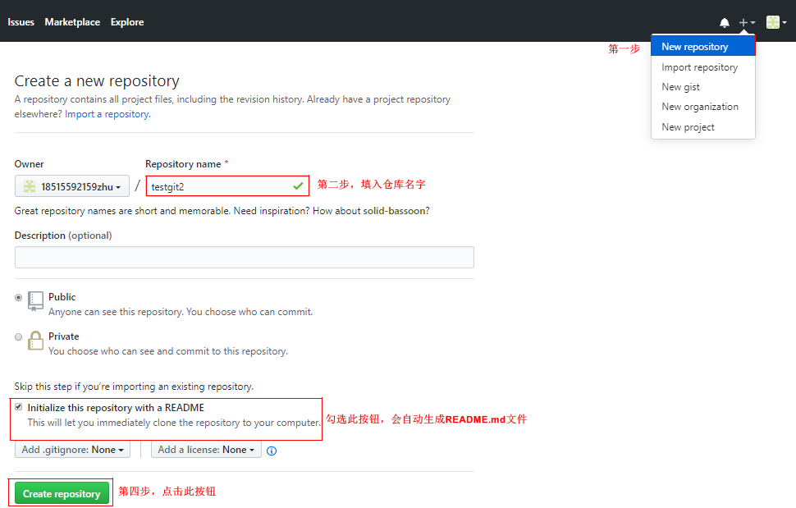
Task: Open the user avatar menu
Action: pyautogui.click(x=776, y=22)
